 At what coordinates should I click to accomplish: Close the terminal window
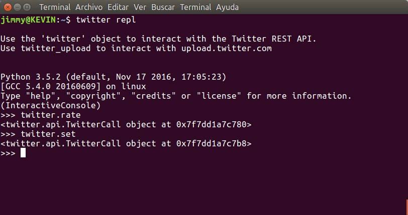(x=7, y=8)
